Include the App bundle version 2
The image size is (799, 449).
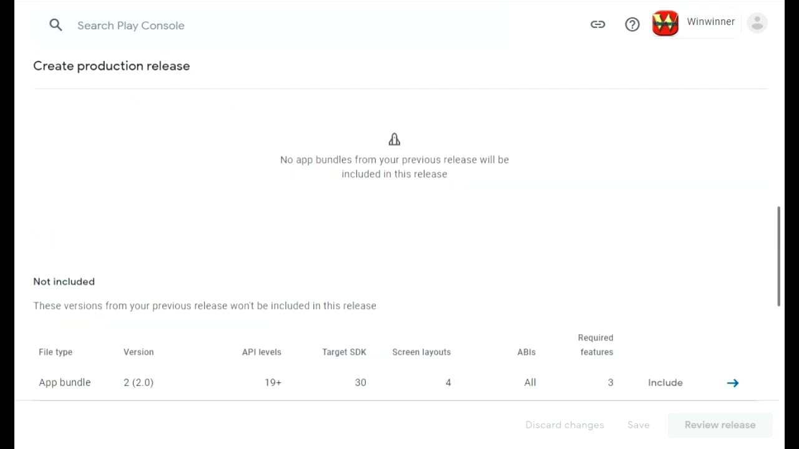pos(665,383)
